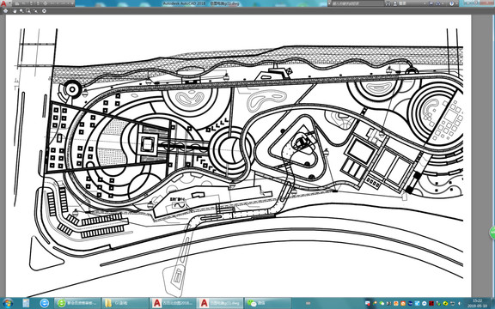Open the first AutoCAD taskbar window

173,303
